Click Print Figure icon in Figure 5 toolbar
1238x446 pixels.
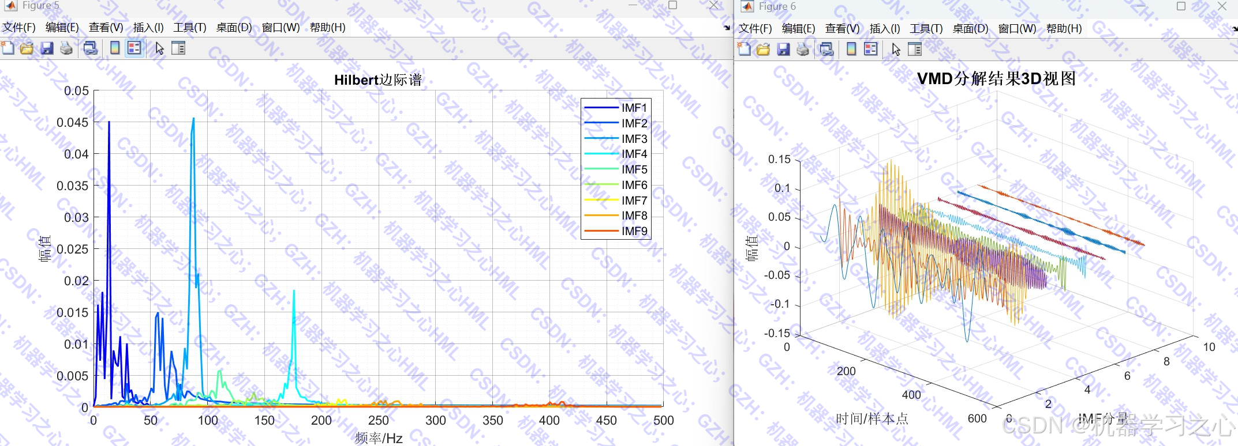[x=66, y=48]
